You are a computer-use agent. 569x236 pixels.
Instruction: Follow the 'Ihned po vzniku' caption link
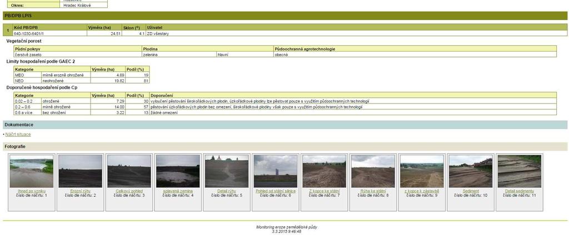[x=32, y=191]
